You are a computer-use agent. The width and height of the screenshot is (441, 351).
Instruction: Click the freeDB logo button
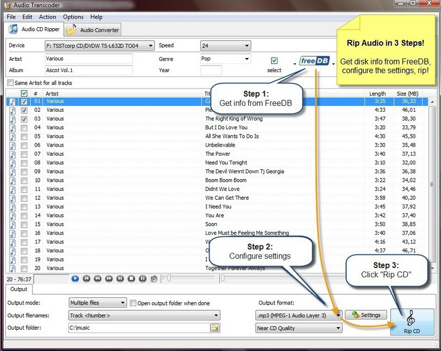click(x=314, y=61)
